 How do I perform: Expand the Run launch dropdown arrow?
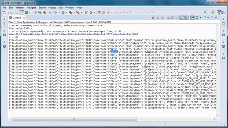click(67, 12)
